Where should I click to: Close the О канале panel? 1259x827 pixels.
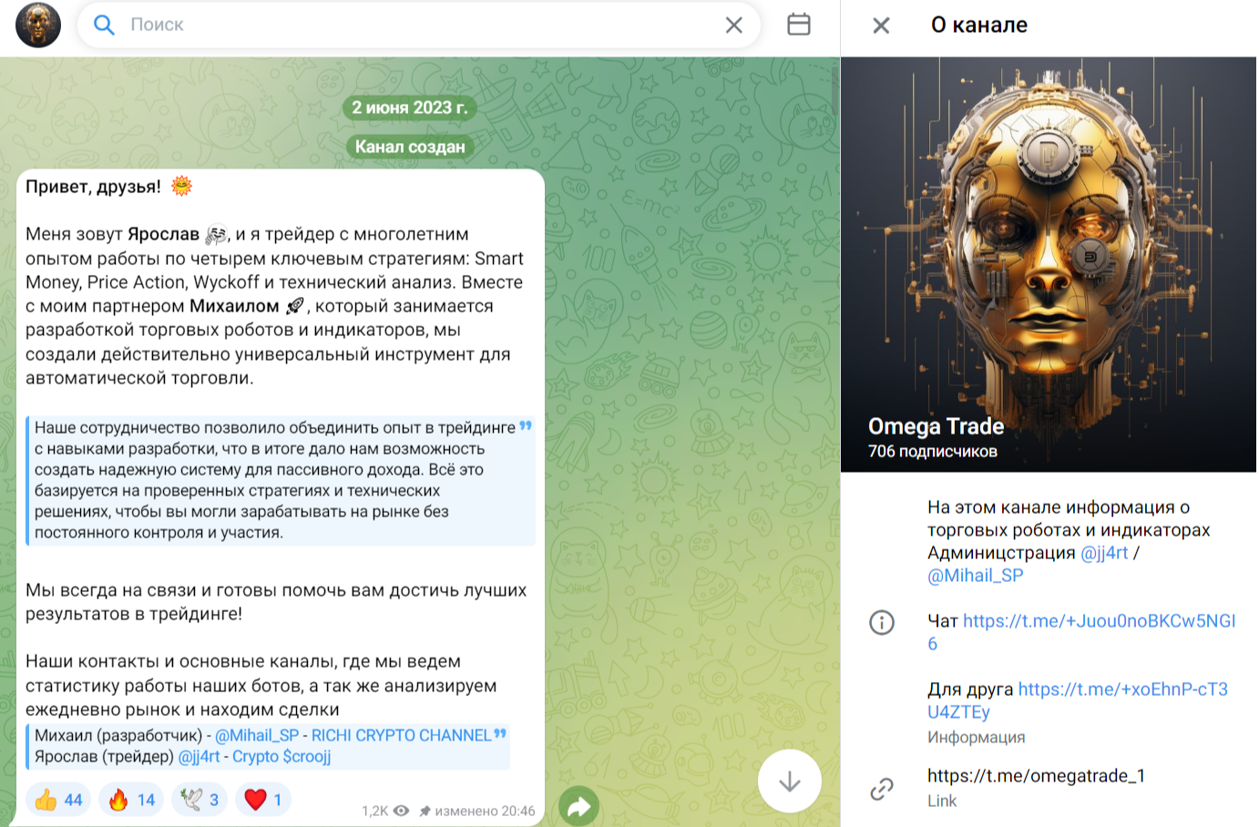tap(881, 26)
